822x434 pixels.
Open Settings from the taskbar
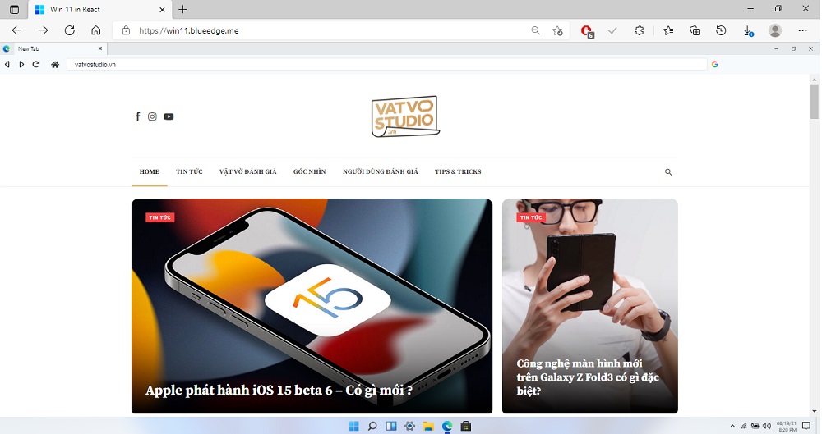410,426
